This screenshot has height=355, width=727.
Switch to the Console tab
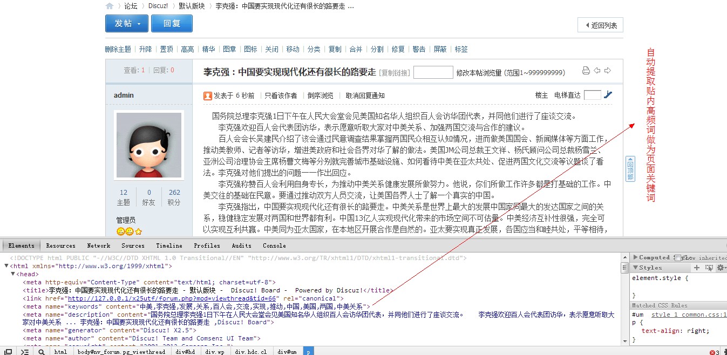pyautogui.click(x=274, y=245)
